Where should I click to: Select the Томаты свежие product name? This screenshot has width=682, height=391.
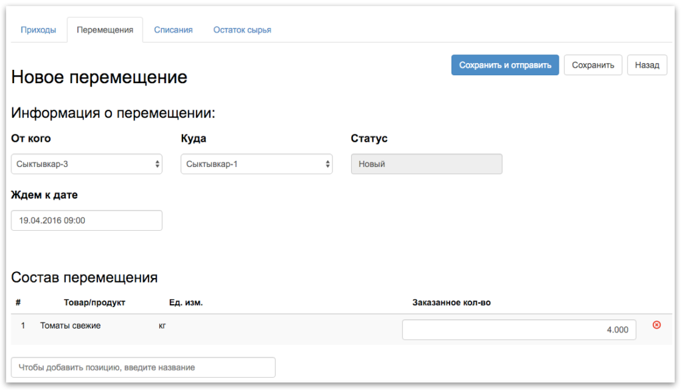pos(71,325)
